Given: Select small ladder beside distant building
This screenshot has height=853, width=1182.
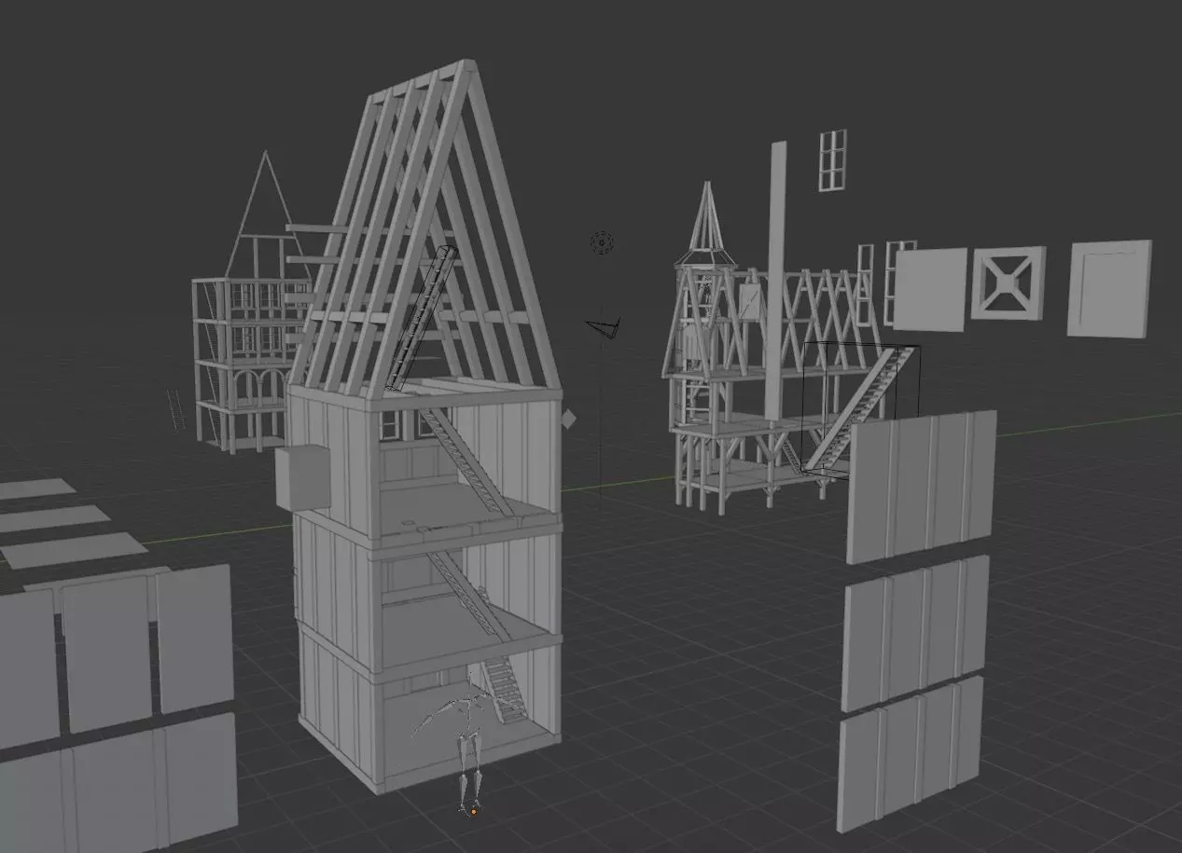Looking at the screenshot, I should pyautogui.click(x=175, y=410).
